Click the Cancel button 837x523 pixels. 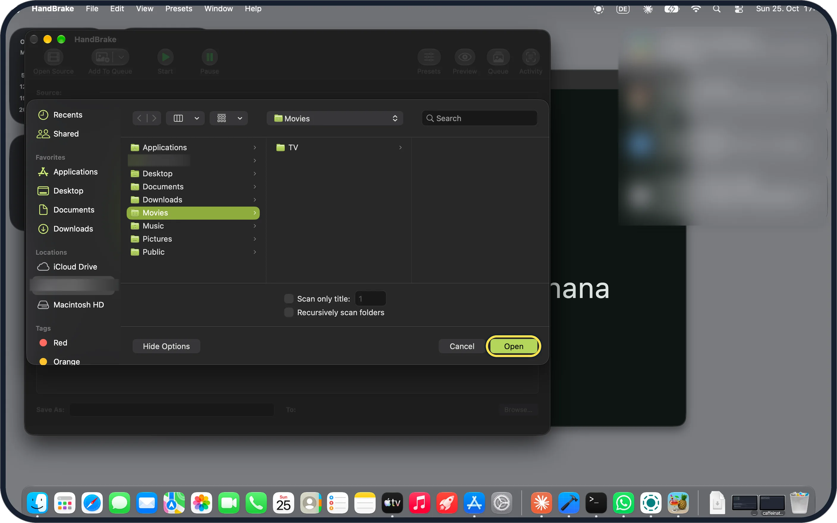[x=462, y=346]
